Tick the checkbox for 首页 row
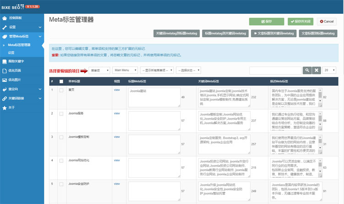The height and width of the screenshot is (204, 344). 61,90
